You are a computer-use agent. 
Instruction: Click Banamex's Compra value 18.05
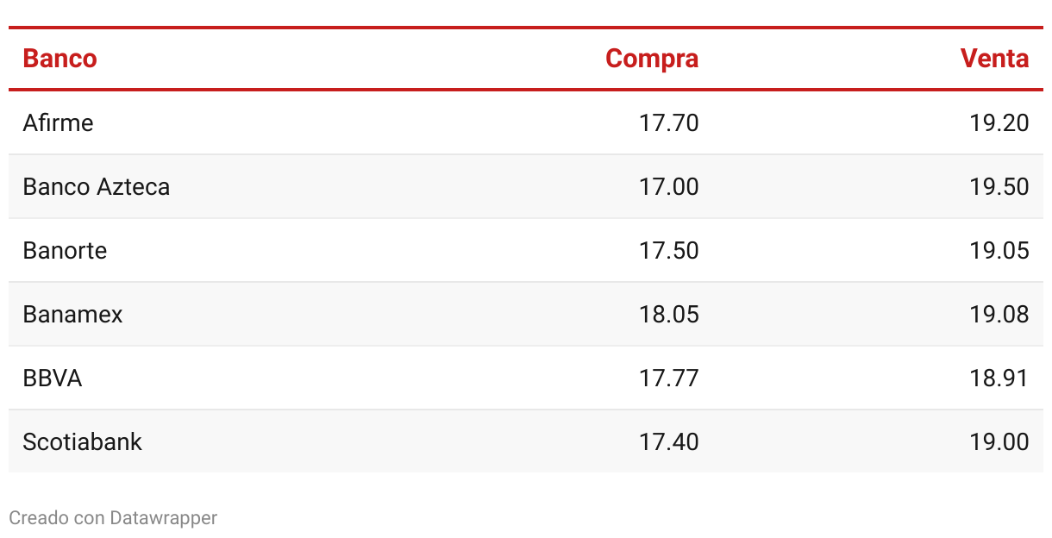[668, 314]
